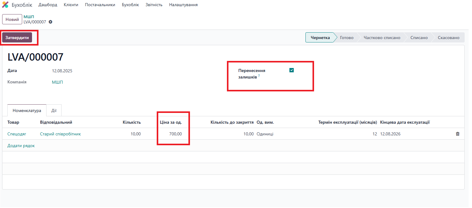Expand the Налаштування menu
This screenshot has height=208, width=472.
click(x=183, y=5)
